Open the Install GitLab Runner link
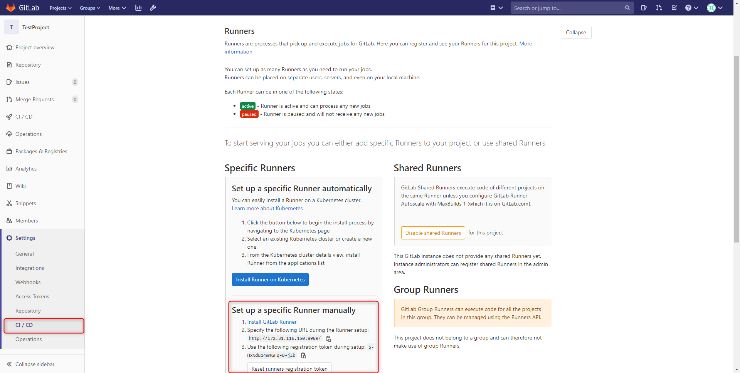Image resolution: width=740 pixels, height=373 pixels. coord(272,322)
